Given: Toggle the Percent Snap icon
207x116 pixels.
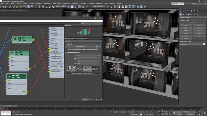Looking at the screenshot, I should [83, 7].
